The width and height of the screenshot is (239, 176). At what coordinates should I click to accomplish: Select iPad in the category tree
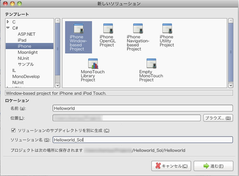22,40
